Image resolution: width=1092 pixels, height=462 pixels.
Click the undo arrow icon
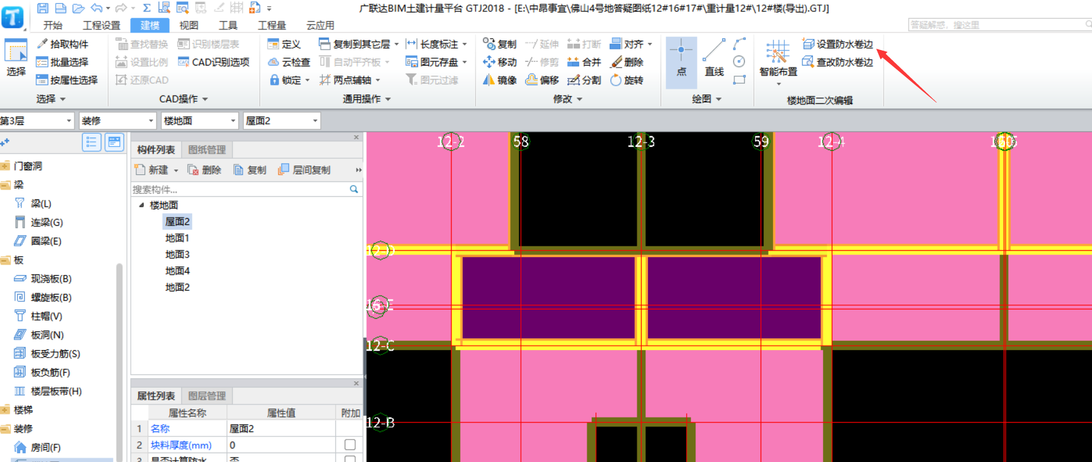pos(96,8)
